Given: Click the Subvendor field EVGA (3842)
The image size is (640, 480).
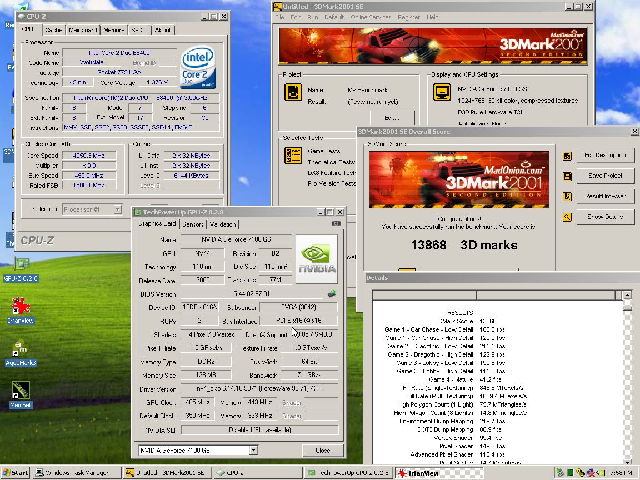Looking at the screenshot, I should (x=298, y=307).
